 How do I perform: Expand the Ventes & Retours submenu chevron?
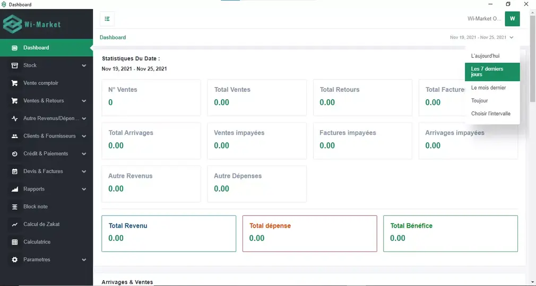[84, 101]
